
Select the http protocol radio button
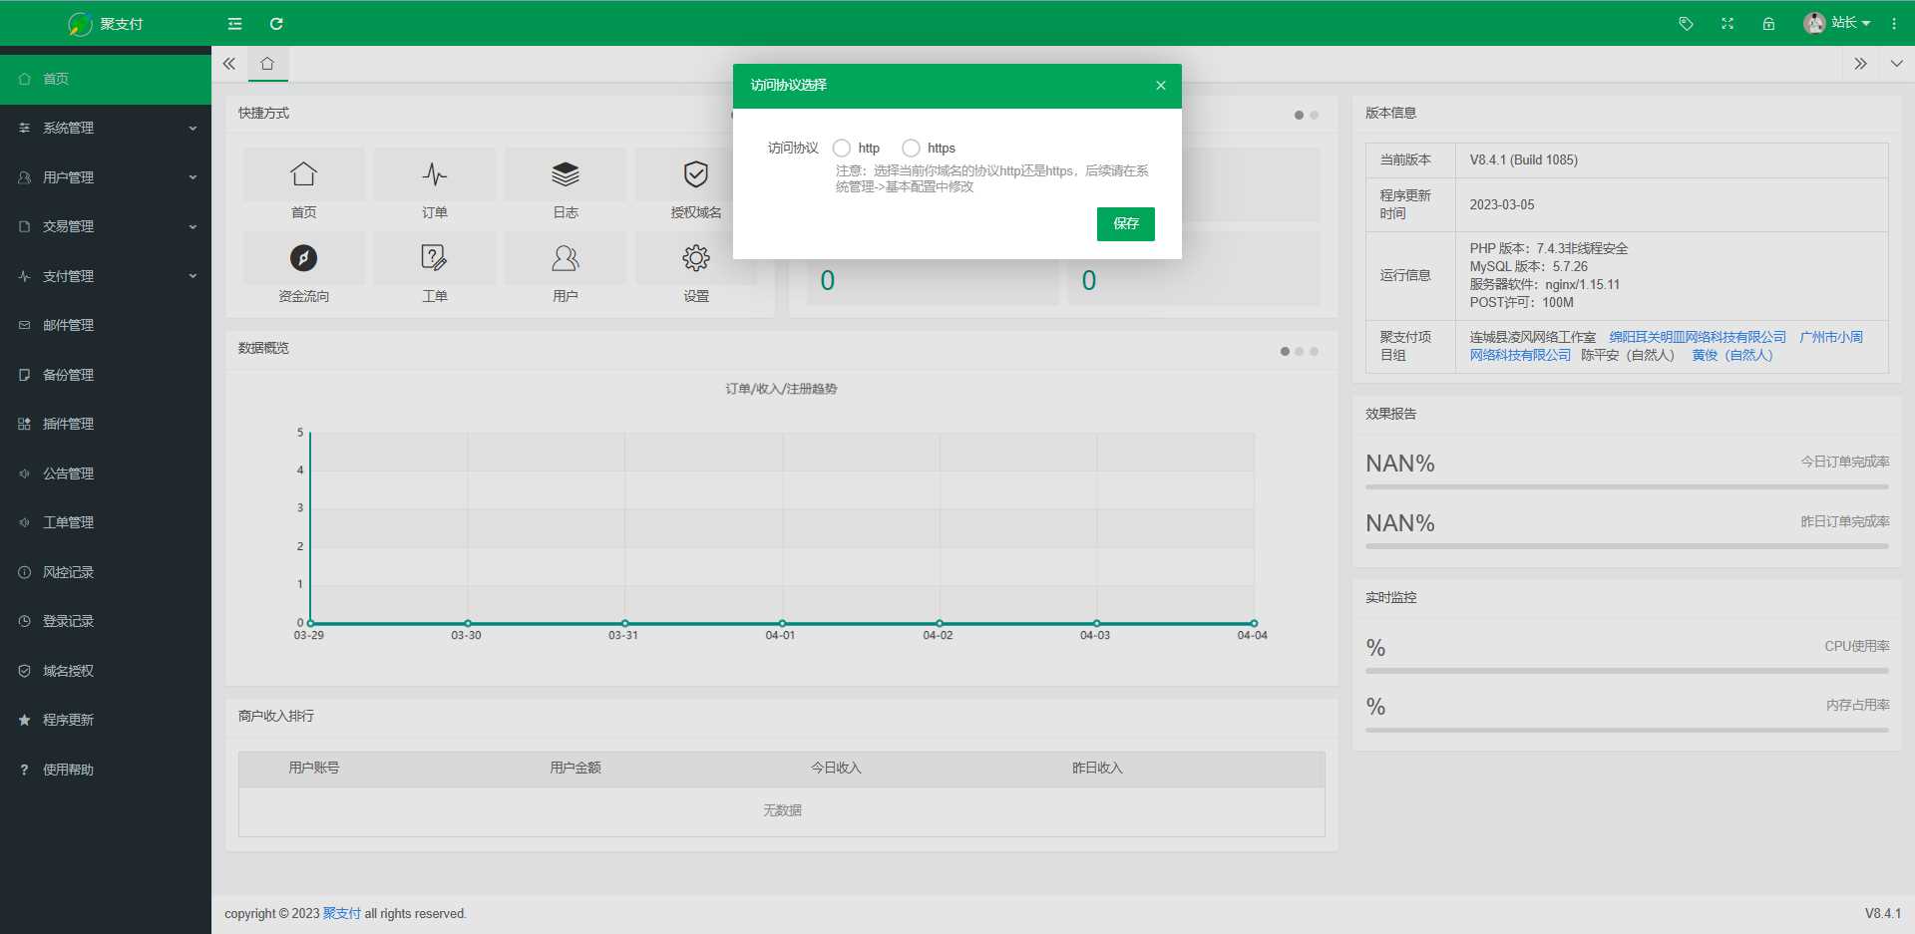click(x=843, y=148)
